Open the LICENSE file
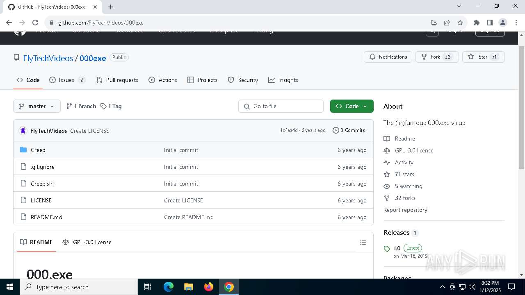The width and height of the screenshot is (525, 295). 41,200
